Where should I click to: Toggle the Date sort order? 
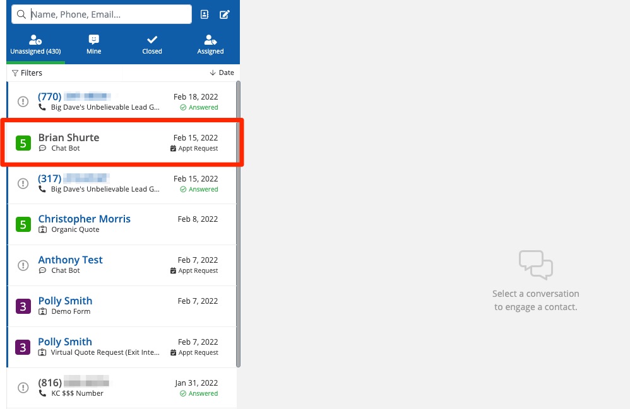coord(222,73)
